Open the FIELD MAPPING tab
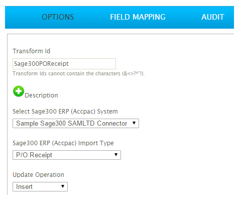 (x=138, y=17)
